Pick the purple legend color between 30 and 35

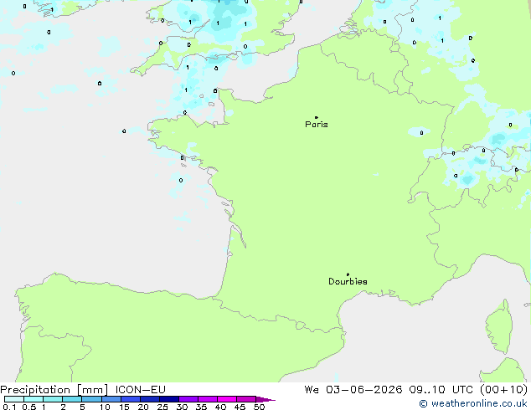coord(188,399)
